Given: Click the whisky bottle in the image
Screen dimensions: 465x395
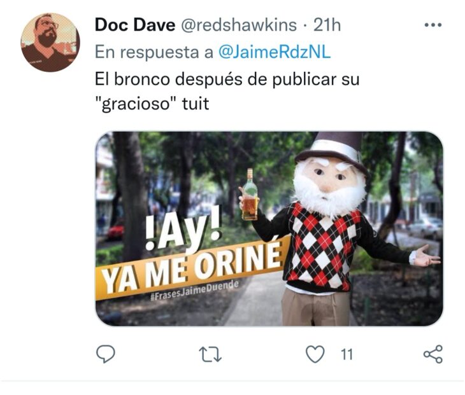Looking at the screenshot, I should (x=250, y=195).
